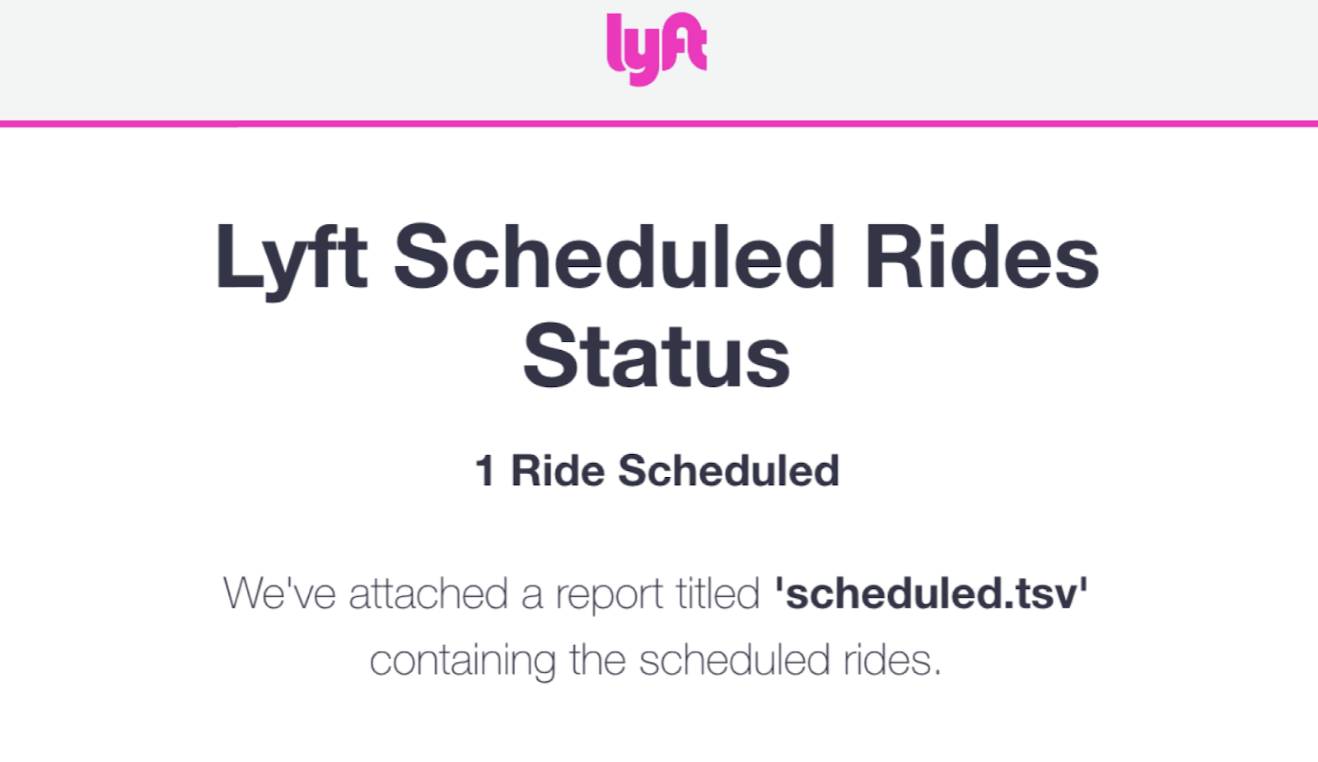Viewport: 1318px width, 762px height.
Task: Select the '1 Ride Scheduled' subheading
Action: point(657,471)
